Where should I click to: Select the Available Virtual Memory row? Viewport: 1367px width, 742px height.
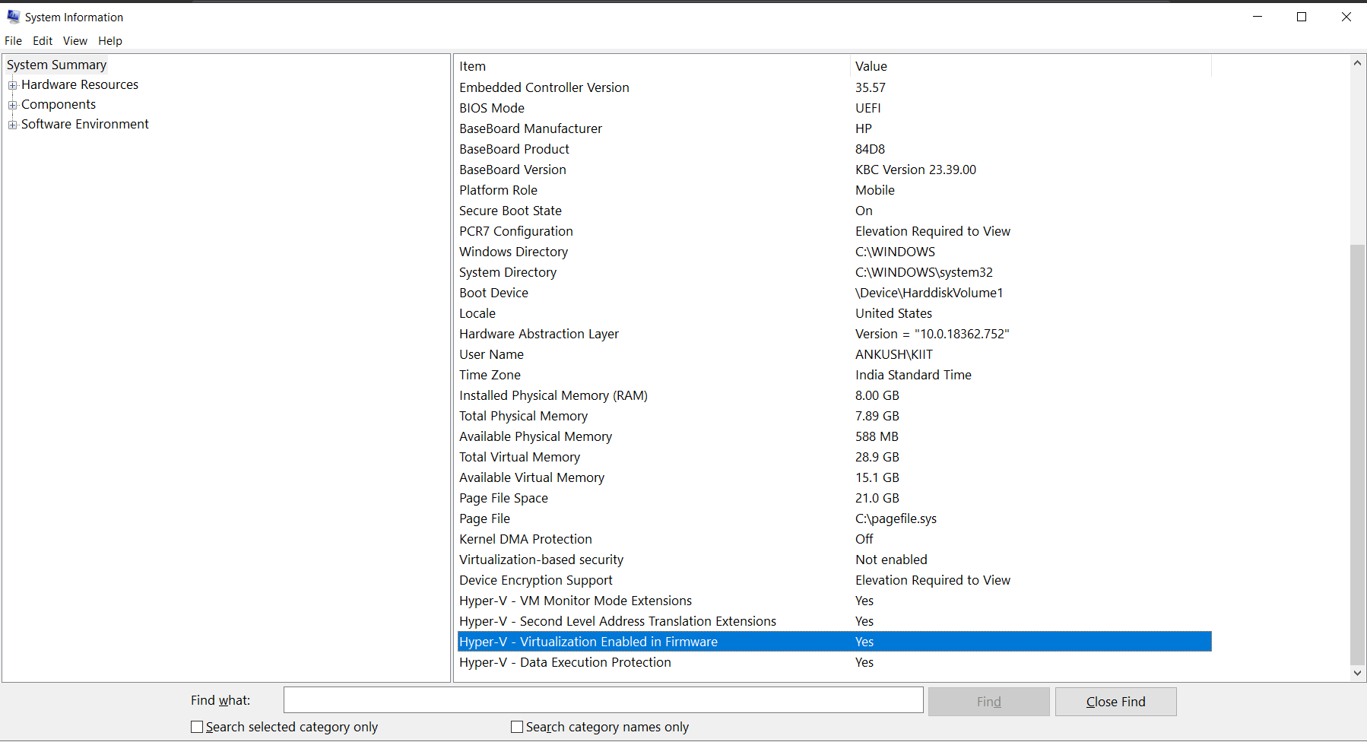(x=834, y=477)
